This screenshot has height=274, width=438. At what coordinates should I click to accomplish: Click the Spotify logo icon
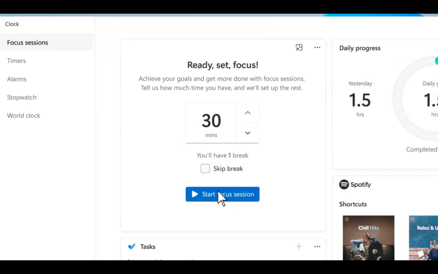point(344,185)
